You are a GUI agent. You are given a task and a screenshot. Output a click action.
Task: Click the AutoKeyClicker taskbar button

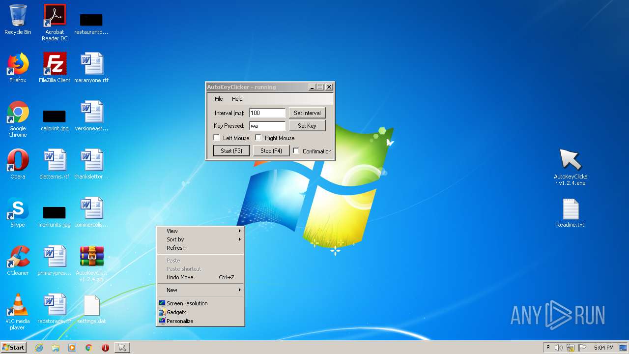click(x=122, y=348)
